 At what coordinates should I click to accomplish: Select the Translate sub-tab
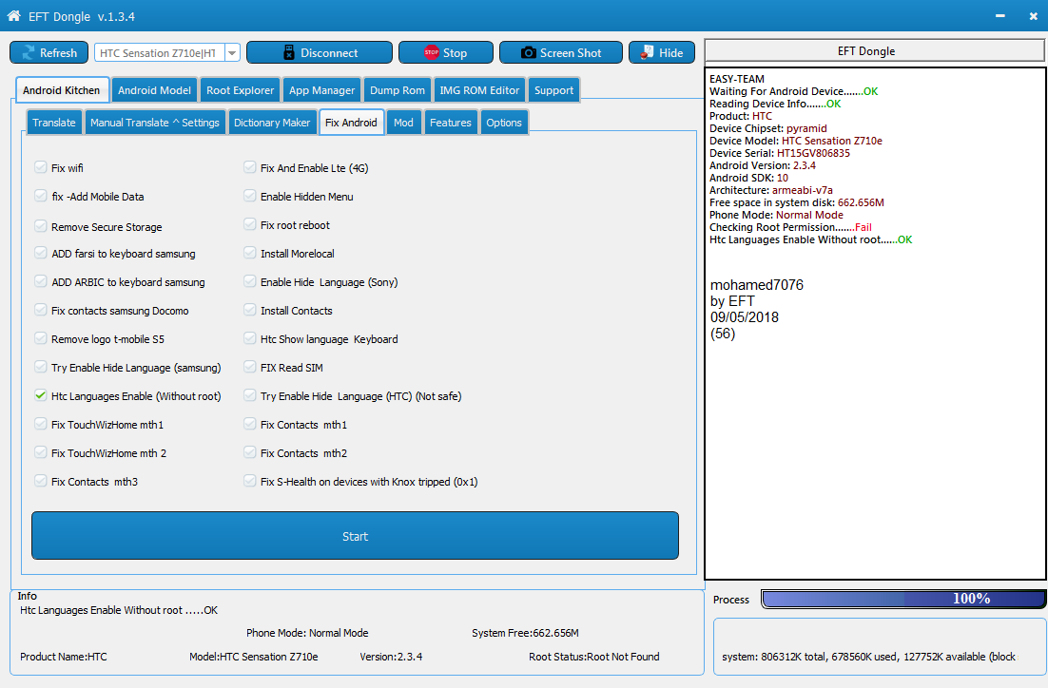[x=54, y=123]
